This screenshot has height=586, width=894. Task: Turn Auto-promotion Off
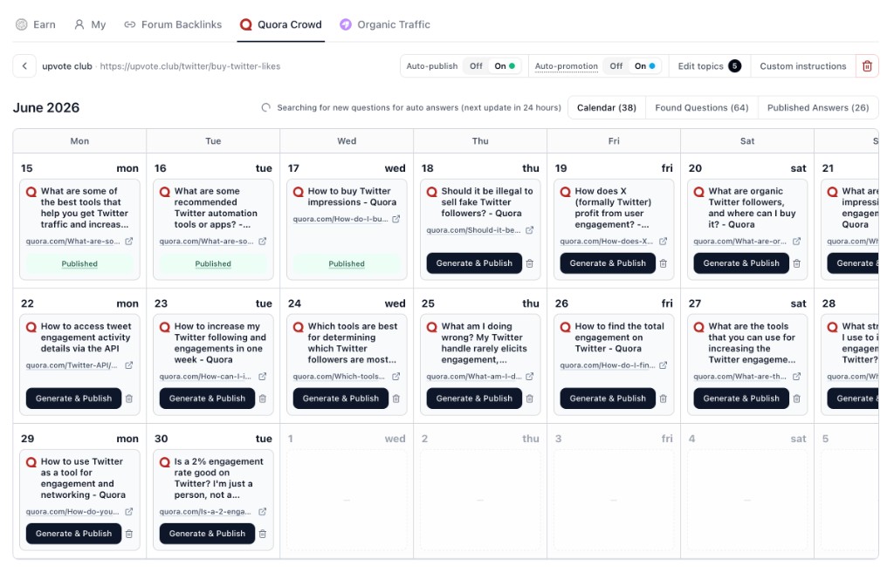click(615, 66)
